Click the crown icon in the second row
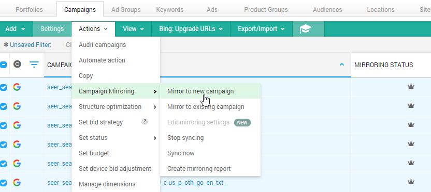This screenshot has width=431, height=192. pyautogui.click(x=411, y=105)
